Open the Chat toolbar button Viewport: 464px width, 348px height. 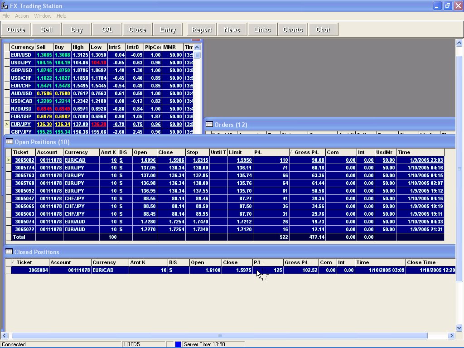point(323,29)
